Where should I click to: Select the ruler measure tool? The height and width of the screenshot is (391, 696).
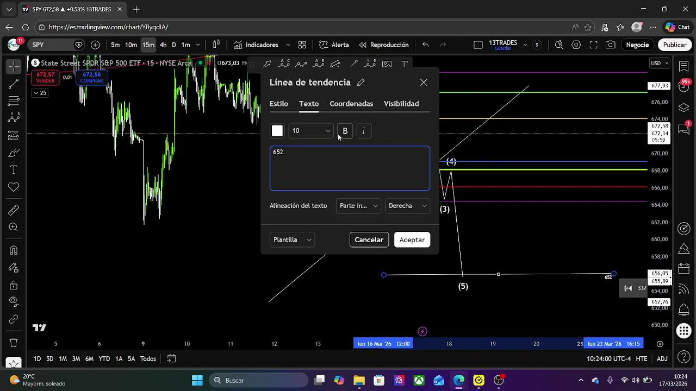point(14,210)
